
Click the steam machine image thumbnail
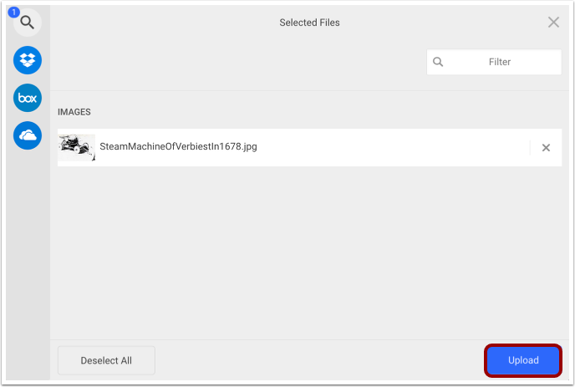(x=77, y=147)
